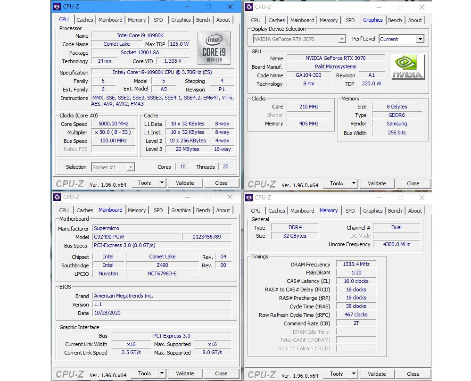Switch to Bench tab in the processor window

(x=203, y=20)
